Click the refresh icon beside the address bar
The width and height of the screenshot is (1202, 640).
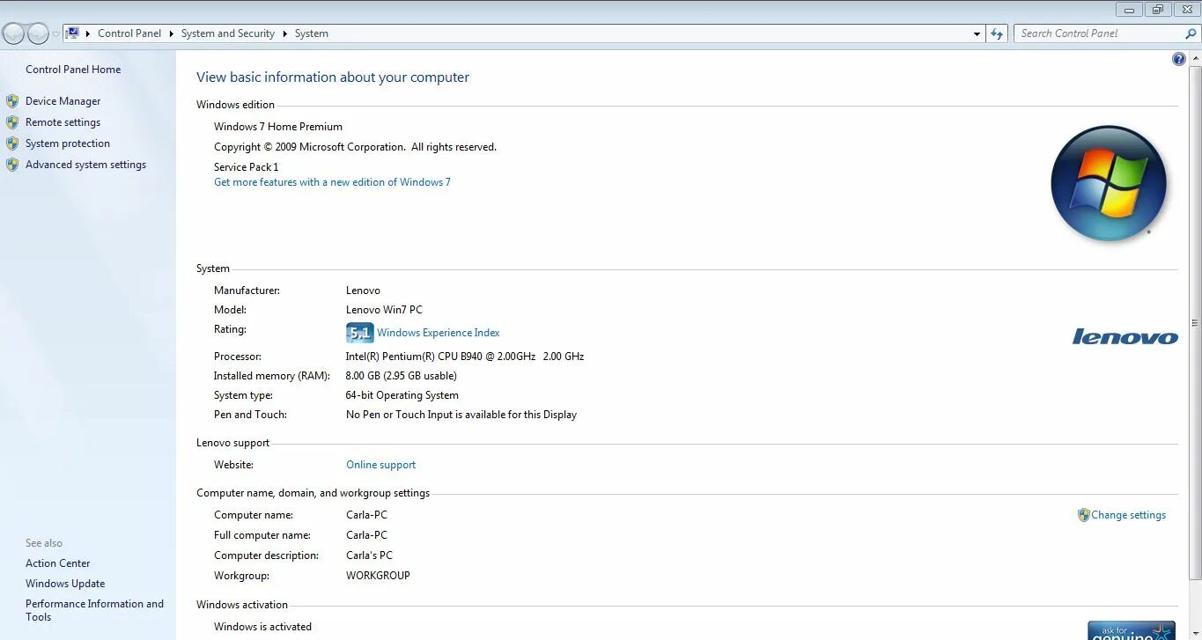996,33
